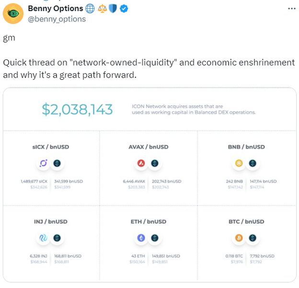Open the embedded liquidity dashboard image

(x=149, y=191)
